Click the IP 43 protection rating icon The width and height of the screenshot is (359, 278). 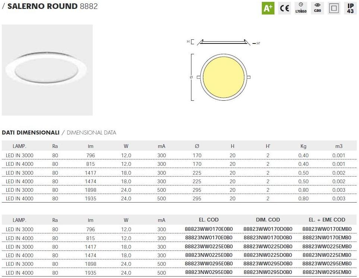(350, 8)
